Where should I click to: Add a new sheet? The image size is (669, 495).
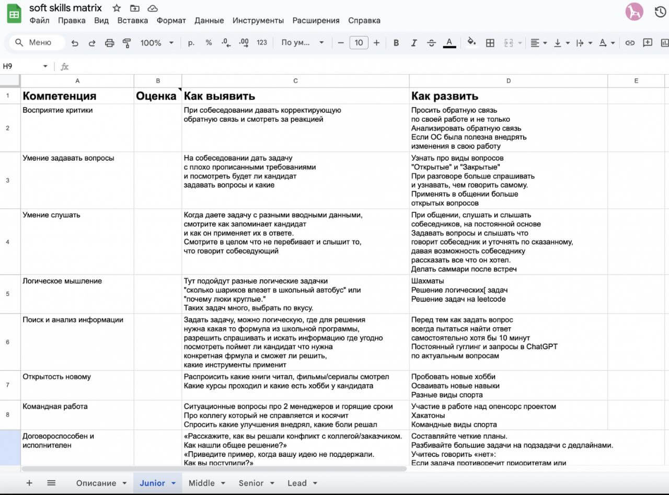tap(29, 483)
